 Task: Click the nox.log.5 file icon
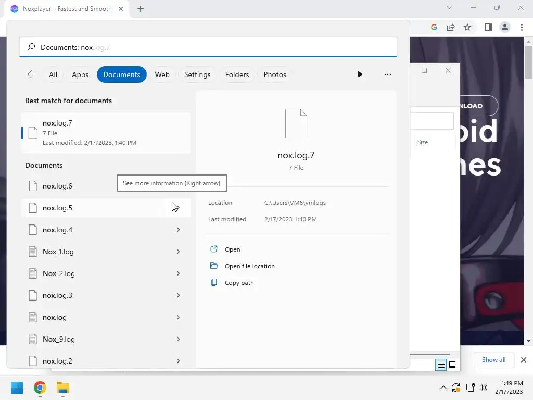pos(33,208)
